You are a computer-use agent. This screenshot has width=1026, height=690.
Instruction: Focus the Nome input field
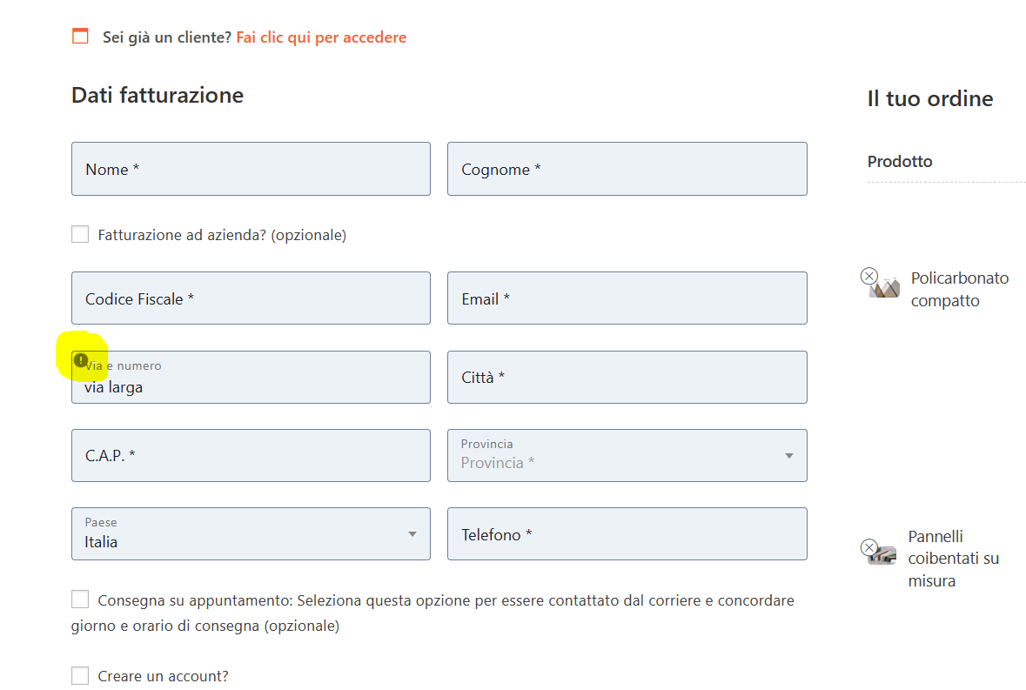pos(251,169)
